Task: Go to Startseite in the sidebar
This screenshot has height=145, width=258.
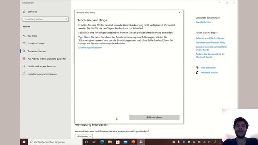Action: click(32, 12)
